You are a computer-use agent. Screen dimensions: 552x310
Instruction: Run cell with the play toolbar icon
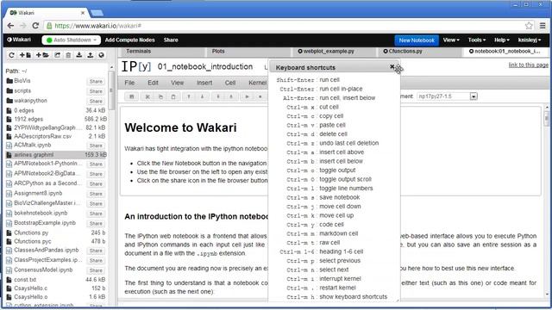click(248, 96)
